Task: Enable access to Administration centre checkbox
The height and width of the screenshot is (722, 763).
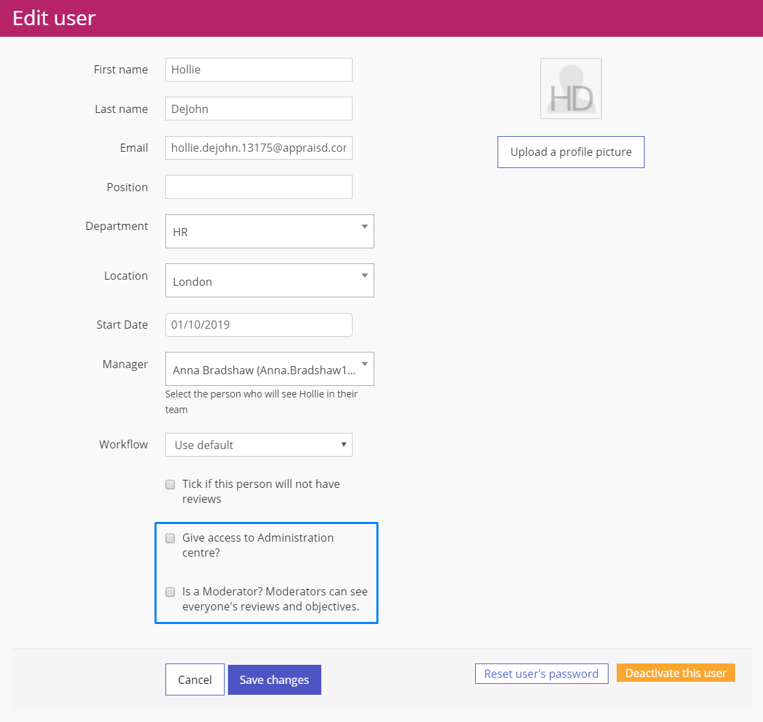Action: pos(170,538)
